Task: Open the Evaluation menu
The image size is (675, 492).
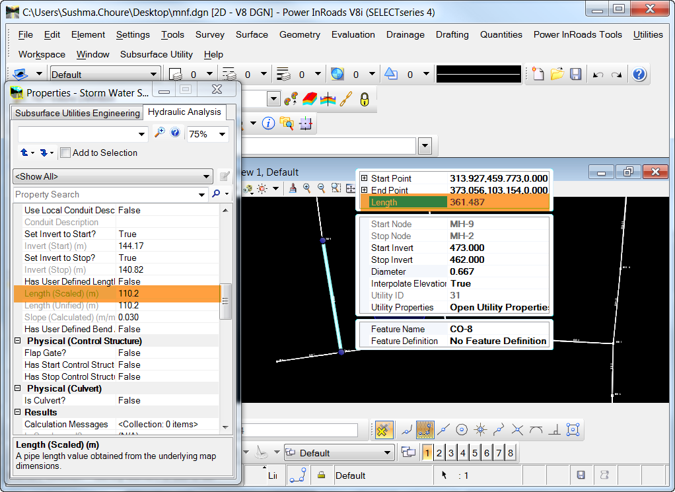Action: click(353, 34)
